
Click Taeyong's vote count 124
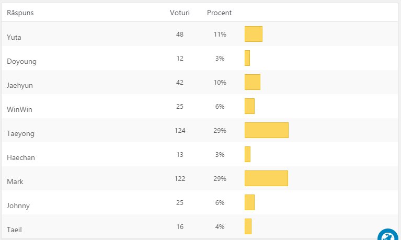pos(180,130)
